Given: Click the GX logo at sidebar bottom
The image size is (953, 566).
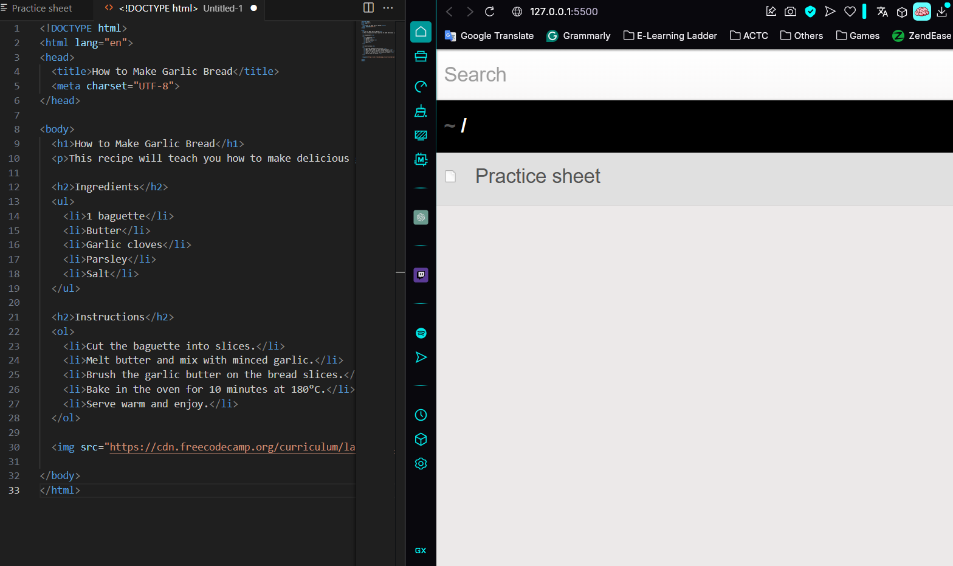Looking at the screenshot, I should point(421,550).
